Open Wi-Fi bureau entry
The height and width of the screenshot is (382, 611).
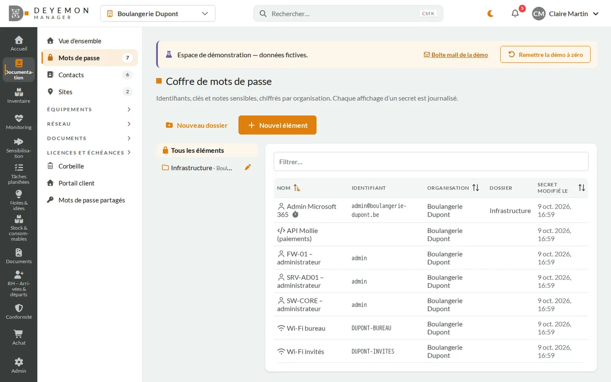click(x=301, y=328)
